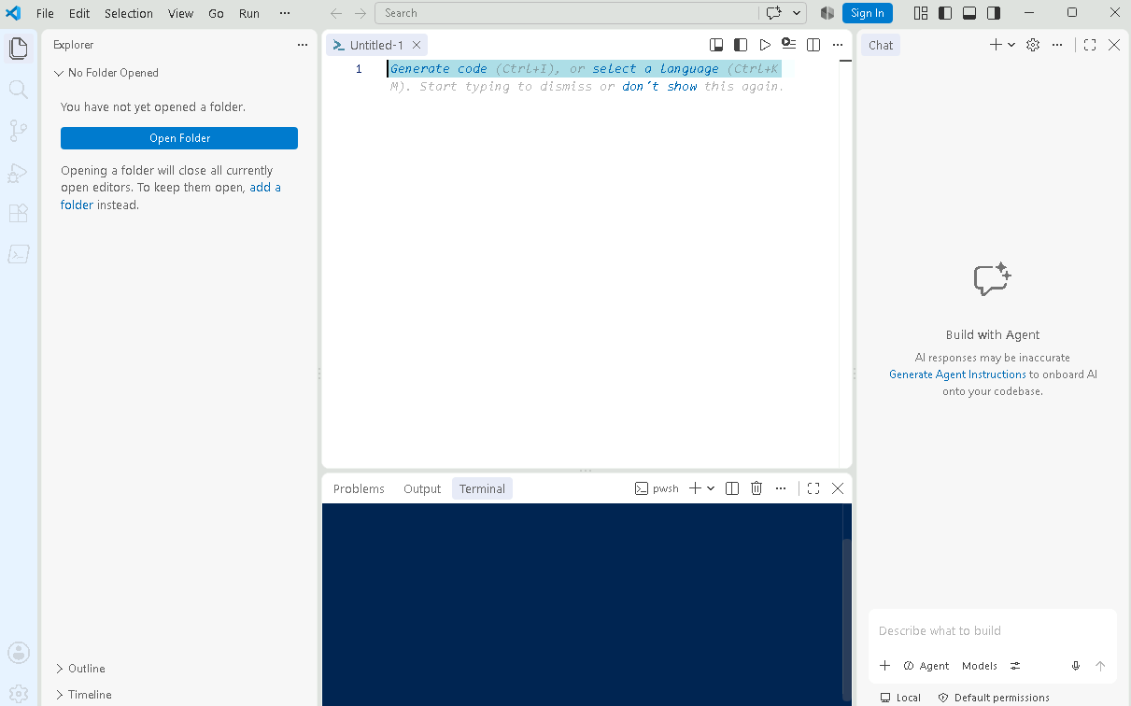Open chat settings gear
Screen dimensions: 1131x706
[x=1033, y=45]
